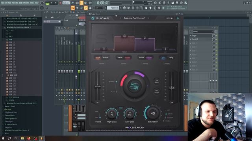Click the FL Studio play button
252x141 pixels.
pyautogui.click(x=52, y=3)
